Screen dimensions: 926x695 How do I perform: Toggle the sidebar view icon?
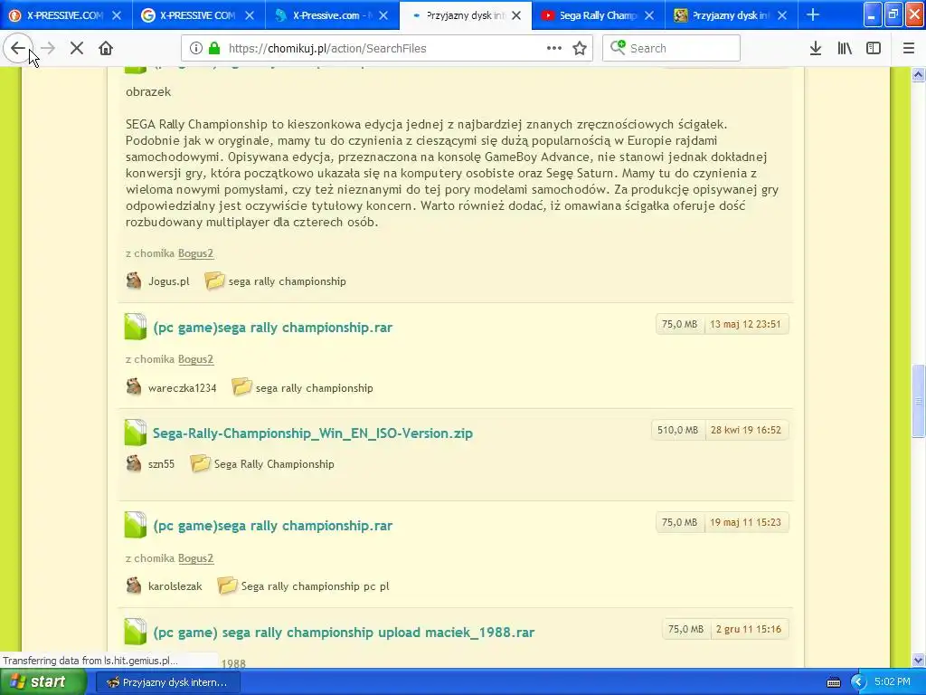click(874, 49)
